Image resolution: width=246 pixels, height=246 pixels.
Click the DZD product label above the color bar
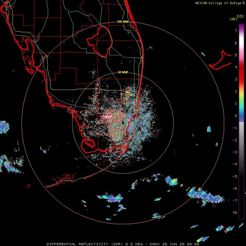click(x=240, y=16)
